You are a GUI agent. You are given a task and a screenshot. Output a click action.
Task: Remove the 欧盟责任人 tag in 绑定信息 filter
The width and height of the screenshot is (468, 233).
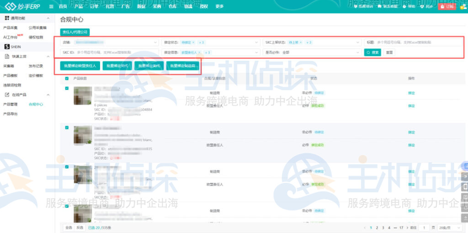(199, 52)
